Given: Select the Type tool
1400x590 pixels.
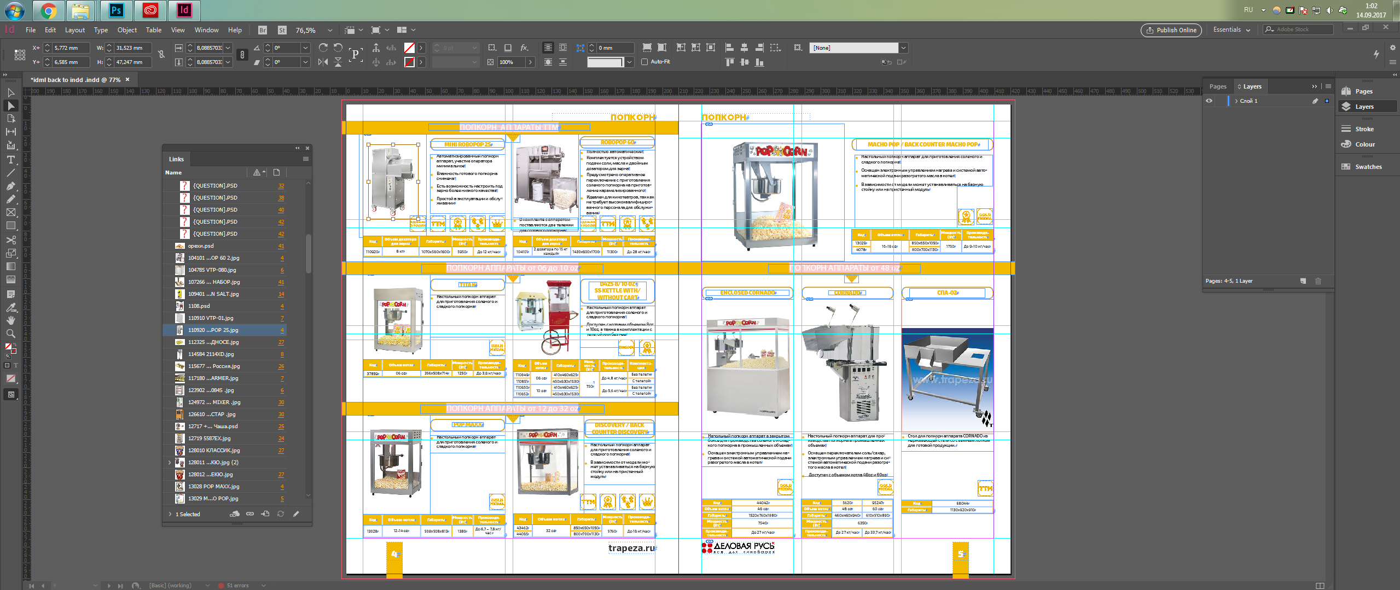Looking at the screenshot, I should pos(10,160).
